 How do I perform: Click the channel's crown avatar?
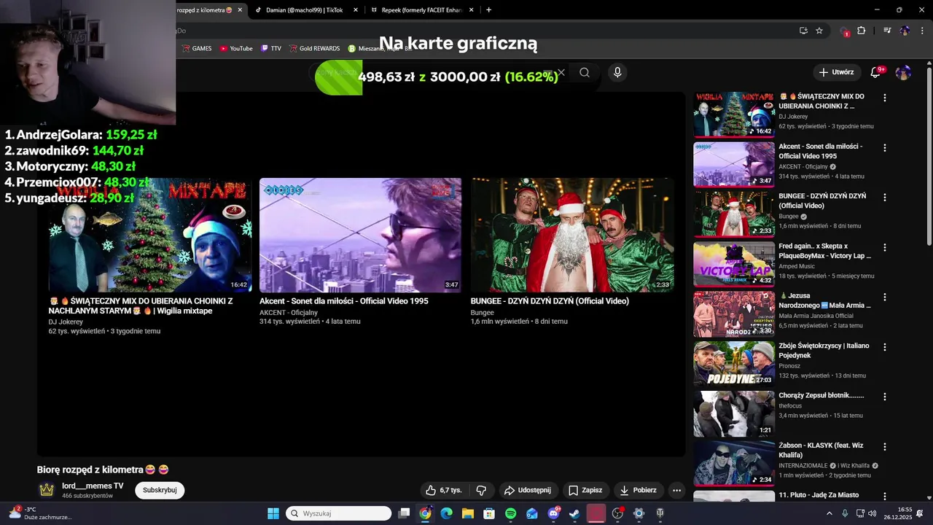pos(47,490)
